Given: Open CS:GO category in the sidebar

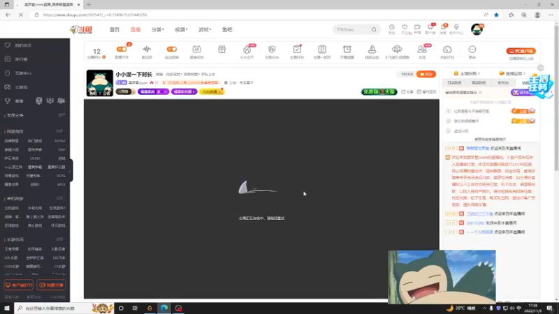Looking at the screenshot, I should pos(35,158).
